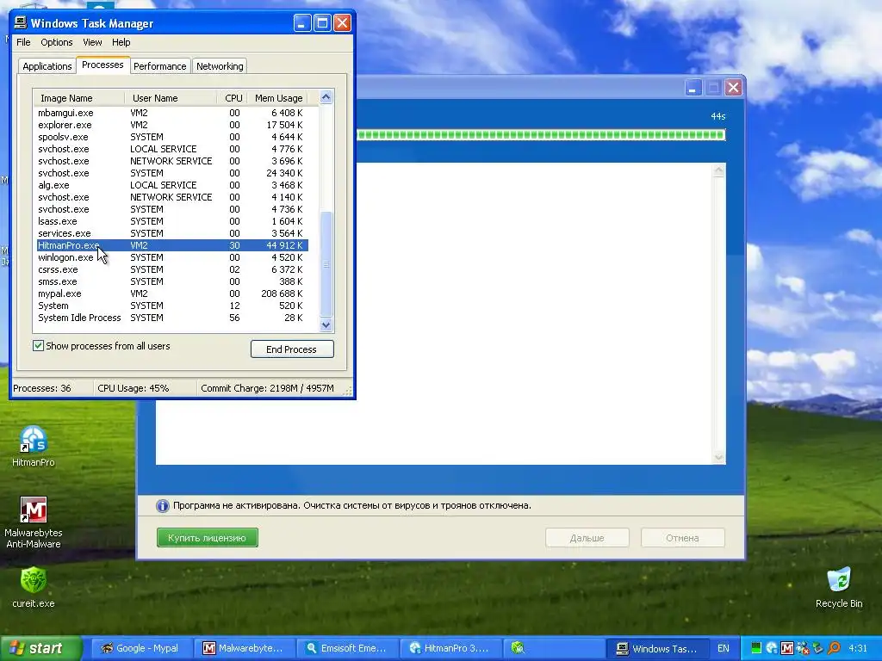
Task: Click the 4:31 system clock
Action: click(x=858, y=648)
